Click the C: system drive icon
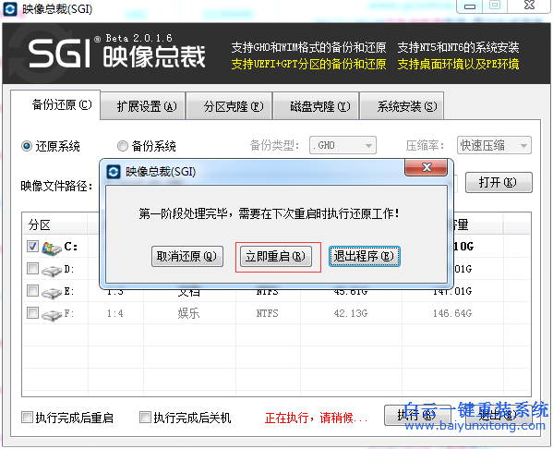Screen dimensions: 553x449 click(52, 249)
